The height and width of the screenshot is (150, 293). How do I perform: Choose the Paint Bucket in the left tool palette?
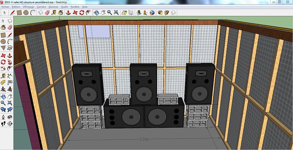coord(3,27)
